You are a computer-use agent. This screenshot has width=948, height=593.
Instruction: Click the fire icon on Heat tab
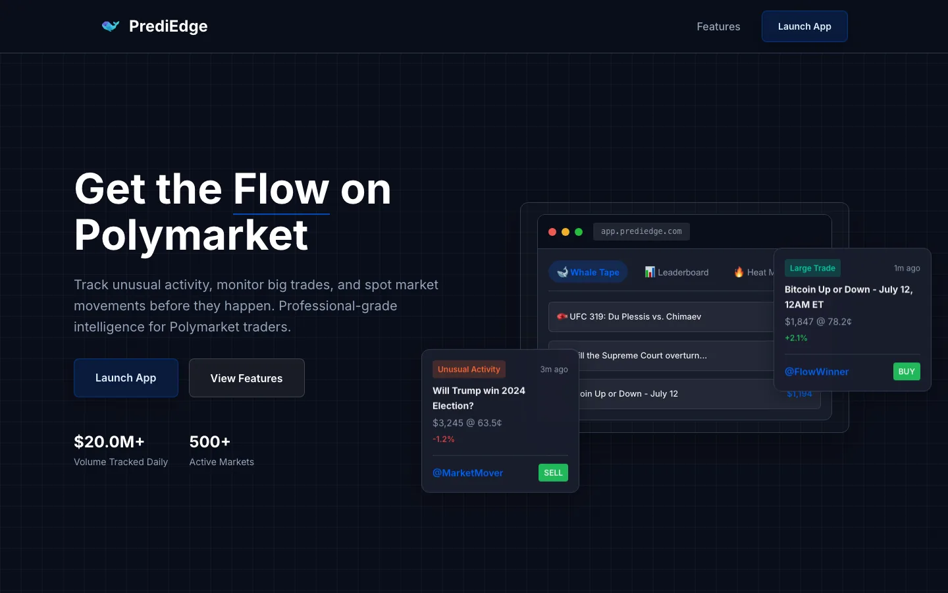point(739,272)
